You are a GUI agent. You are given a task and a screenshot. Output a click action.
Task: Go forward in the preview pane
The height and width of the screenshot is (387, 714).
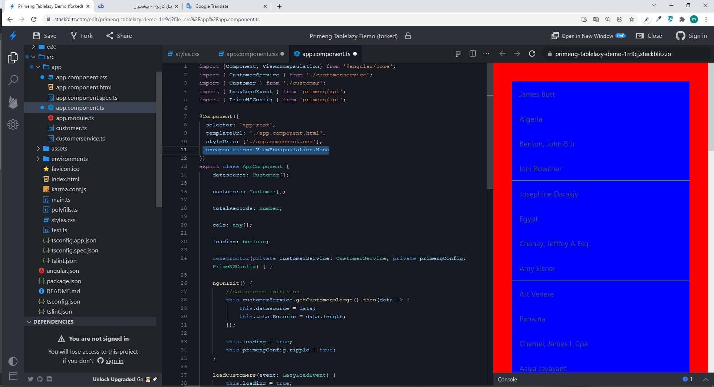517,54
